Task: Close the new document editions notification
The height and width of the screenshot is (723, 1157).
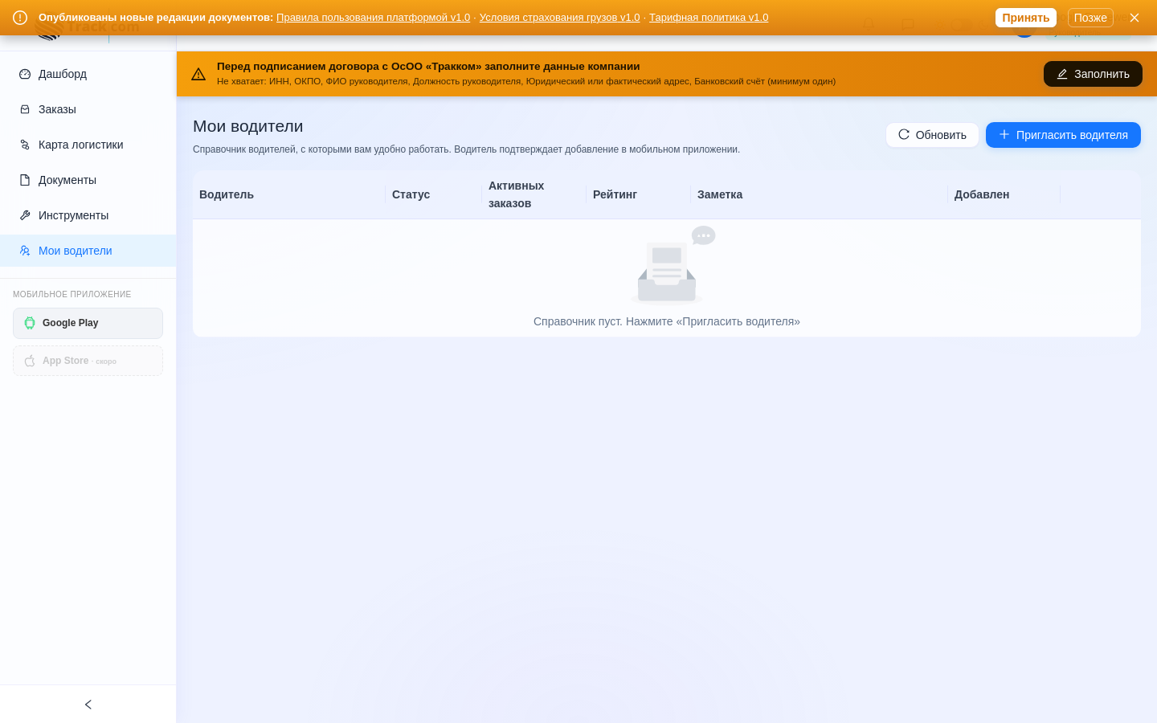Action: pyautogui.click(x=1135, y=18)
